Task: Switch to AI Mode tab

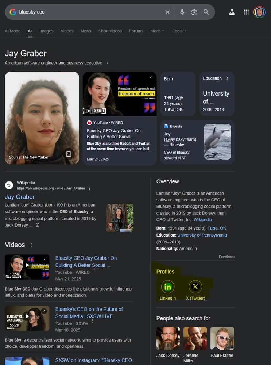Action: [12, 31]
